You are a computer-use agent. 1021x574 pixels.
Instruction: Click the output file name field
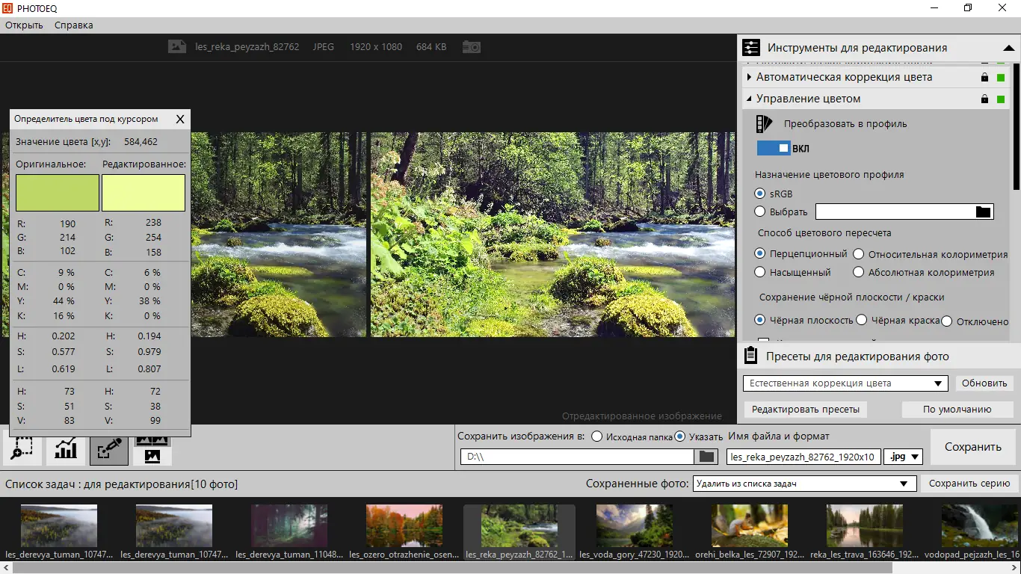pyautogui.click(x=803, y=457)
